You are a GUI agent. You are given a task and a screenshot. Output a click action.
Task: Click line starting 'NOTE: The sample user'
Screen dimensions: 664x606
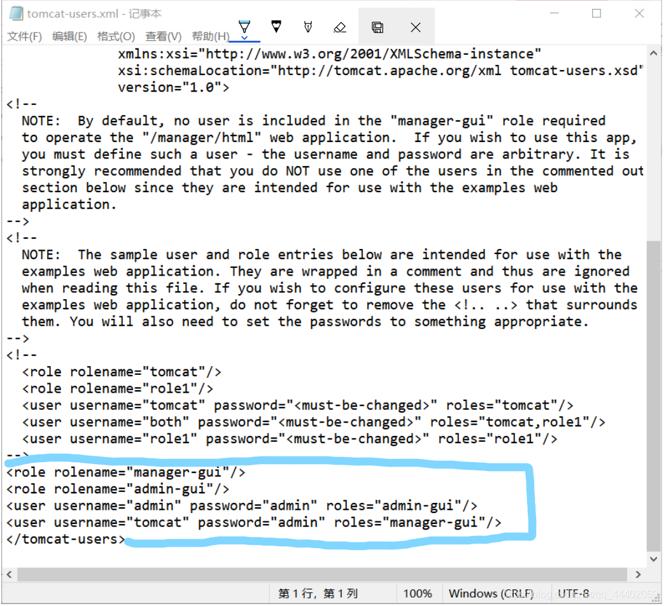point(321,255)
